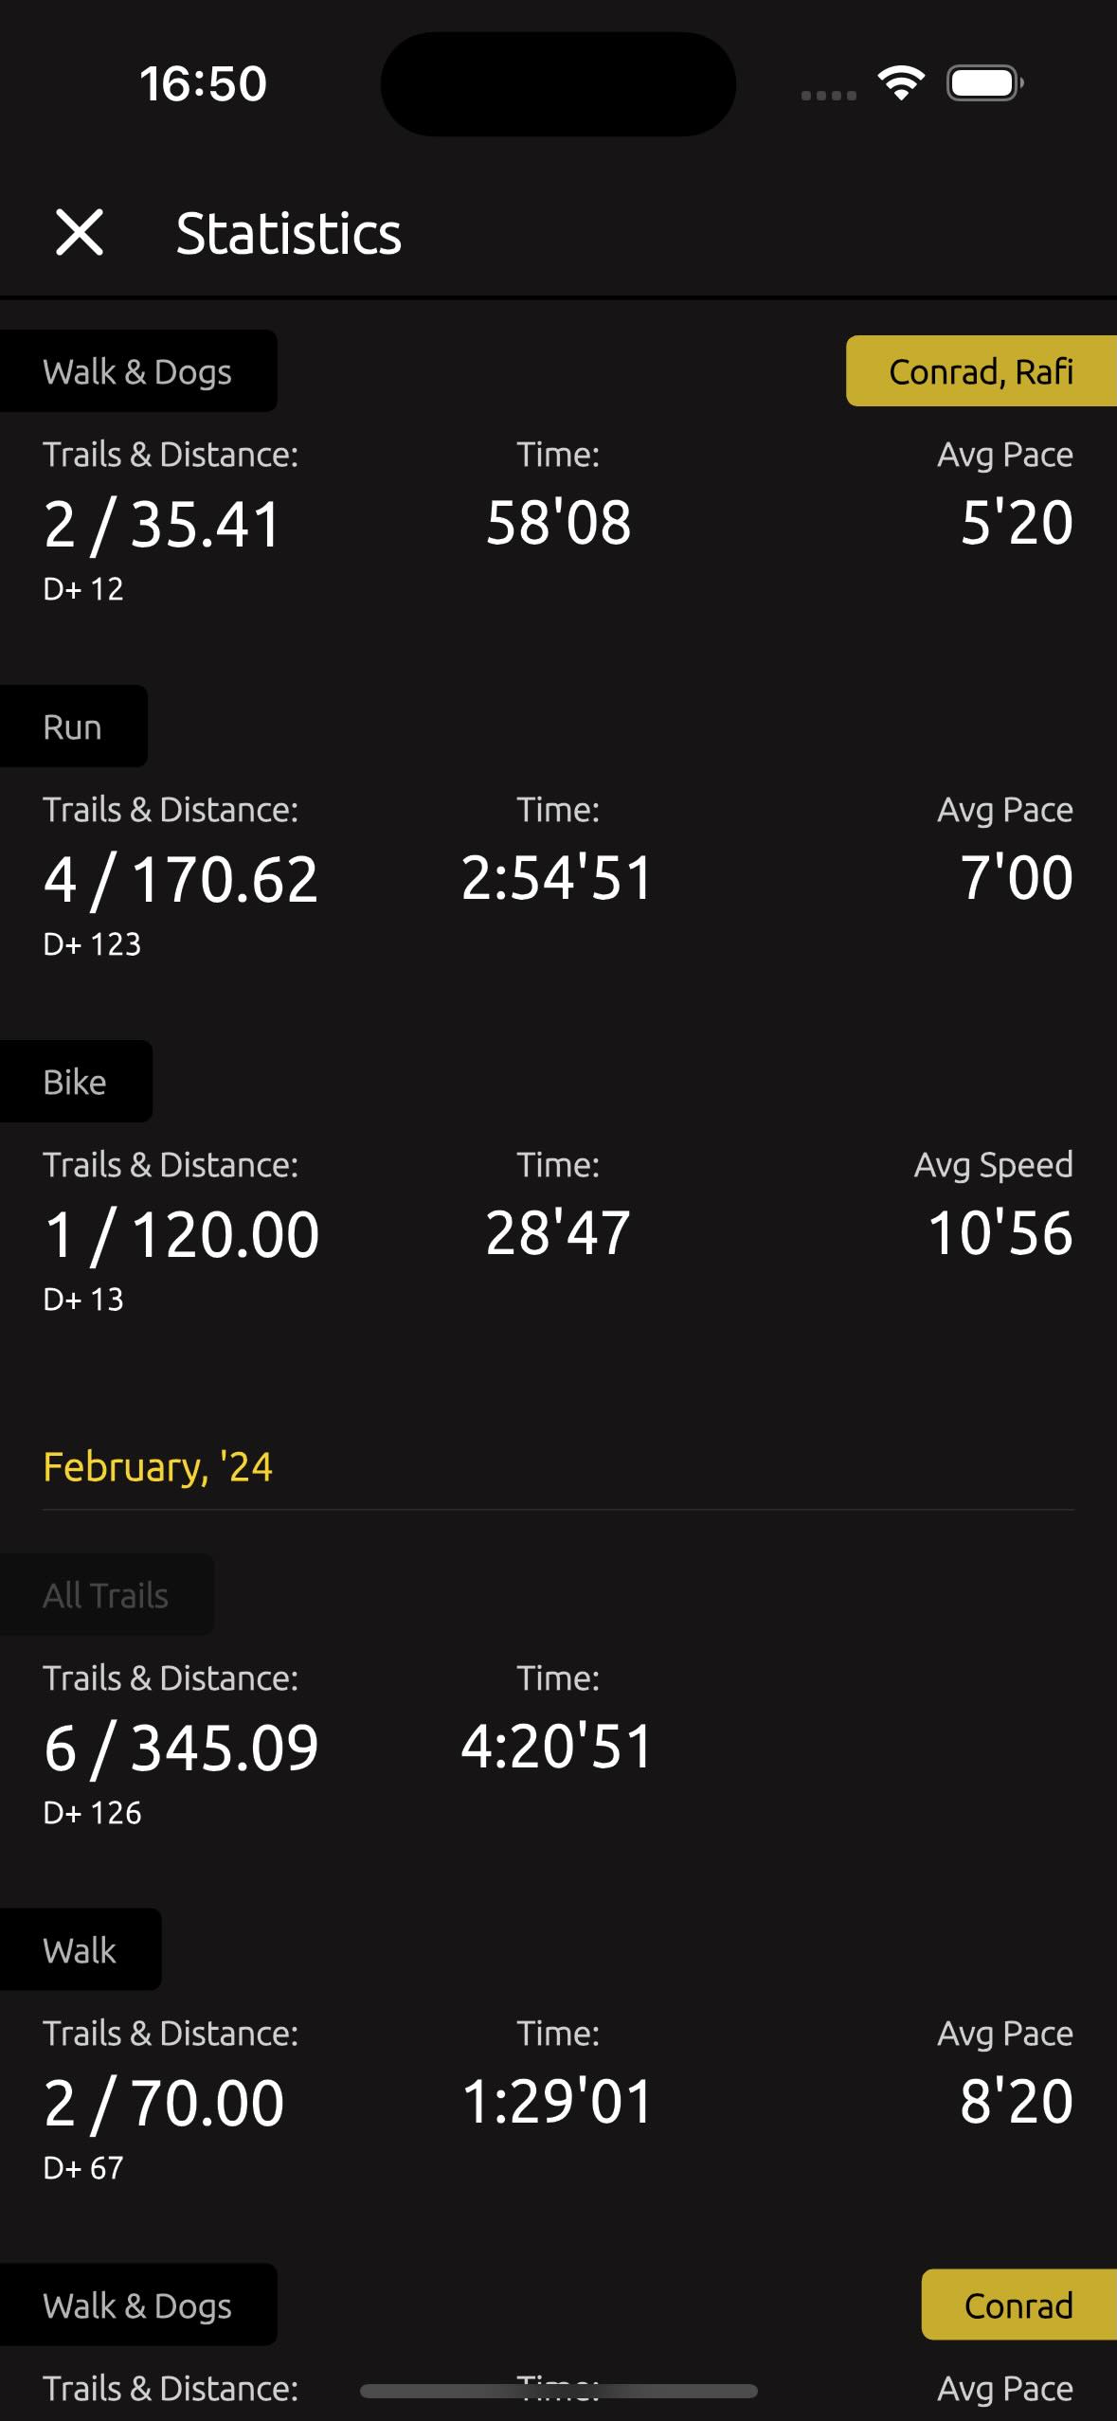1117x2421 pixels.
Task: Tap the Statistics page title
Action: coord(289,234)
